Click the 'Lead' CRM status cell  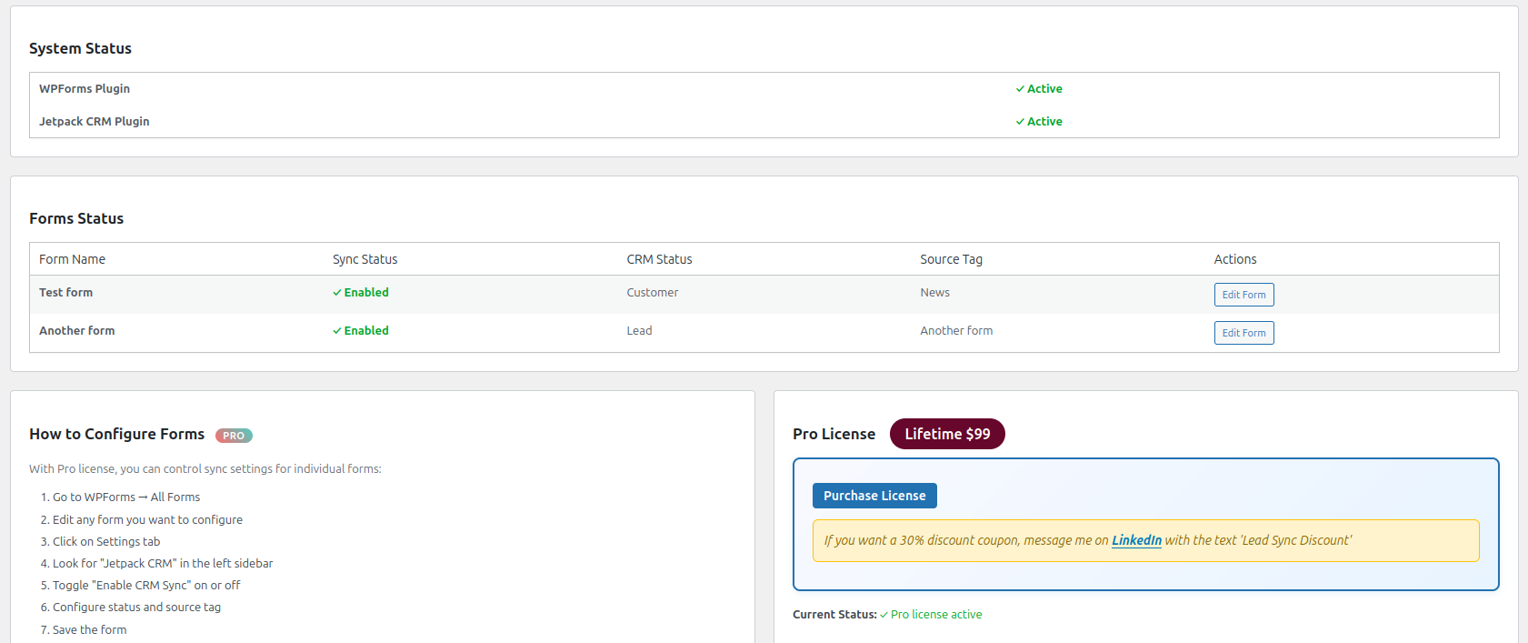[639, 331]
